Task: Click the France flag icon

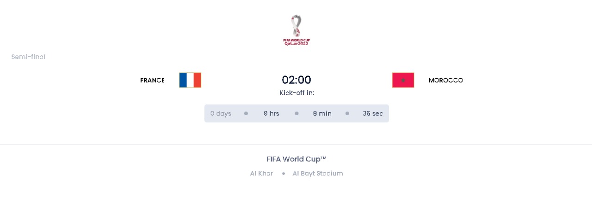Action: point(190,80)
